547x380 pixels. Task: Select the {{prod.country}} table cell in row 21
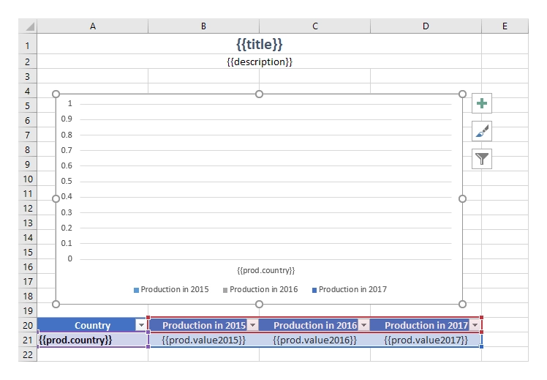click(92, 340)
